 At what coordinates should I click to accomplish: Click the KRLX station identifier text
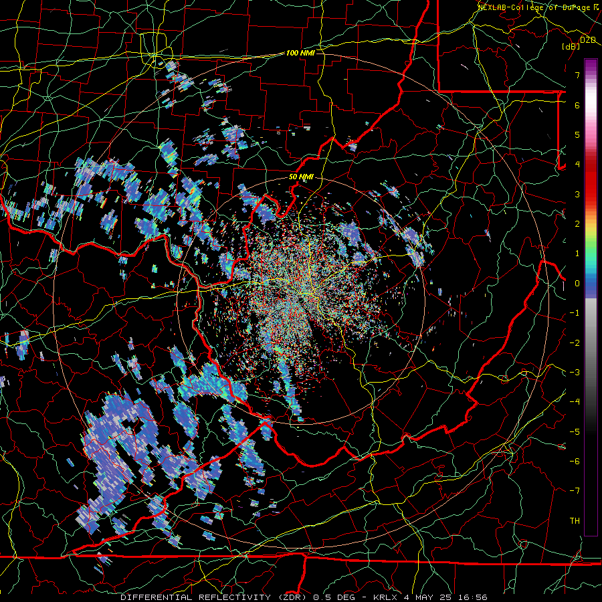385,597
